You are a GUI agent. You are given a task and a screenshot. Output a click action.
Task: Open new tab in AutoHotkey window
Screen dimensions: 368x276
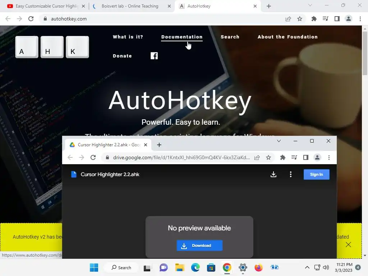[x=269, y=6]
